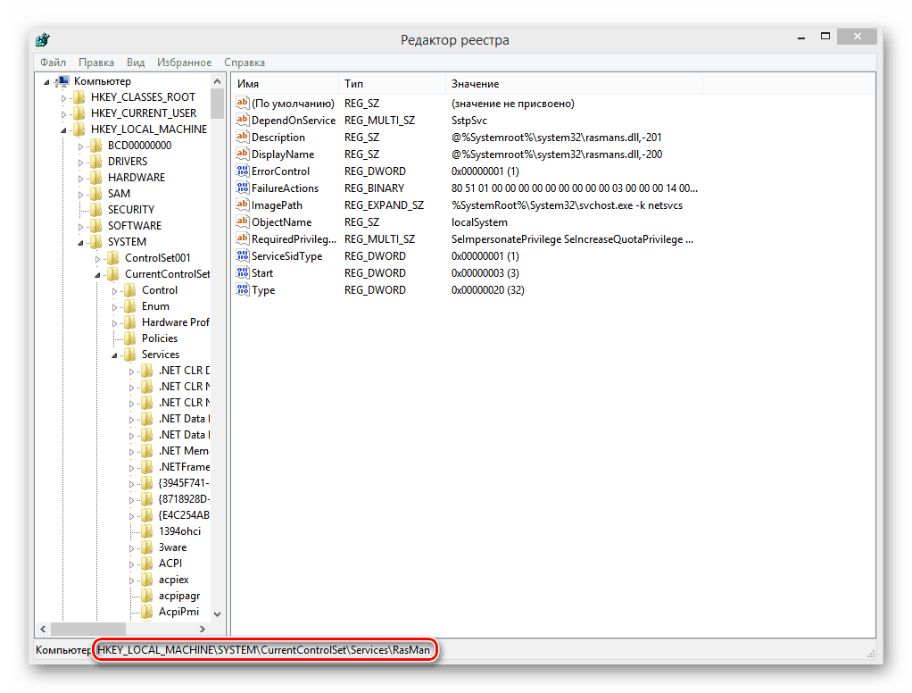Screen dimensions: 912x693
Task: Click the 0x00000020 (32) value cell
Action: click(x=487, y=289)
